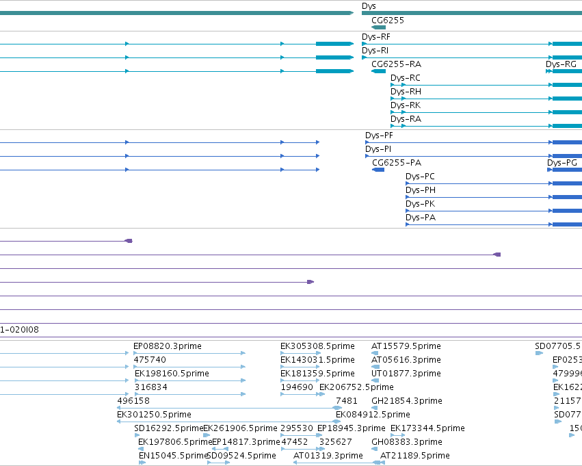Select the EN15045.5prime EST label
This screenshot has width=582, height=466.
[173, 456]
